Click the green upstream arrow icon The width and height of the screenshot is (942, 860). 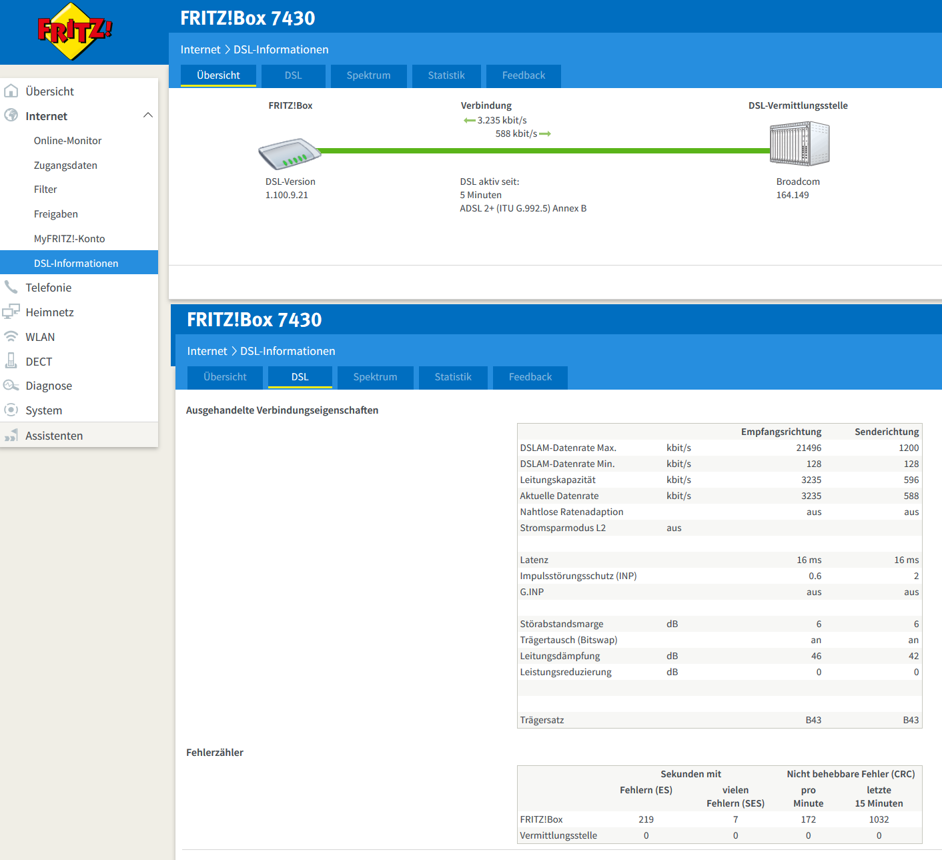[545, 133]
